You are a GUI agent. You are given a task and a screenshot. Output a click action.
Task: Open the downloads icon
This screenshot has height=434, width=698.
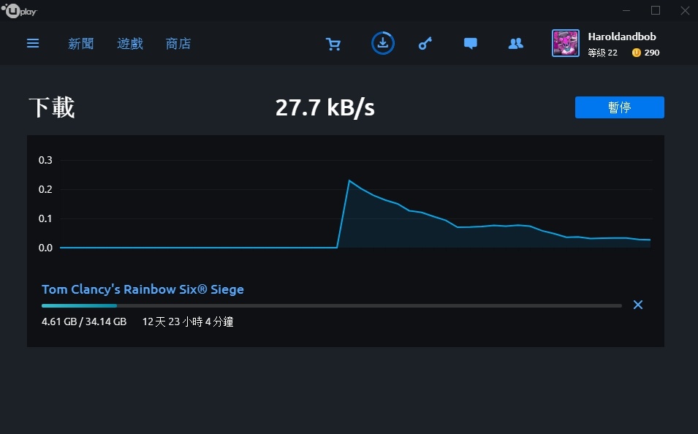383,43
